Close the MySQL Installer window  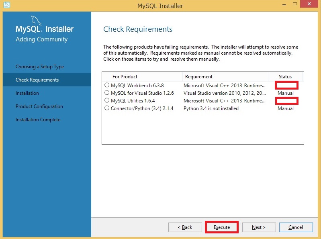[x=309, y=4]
